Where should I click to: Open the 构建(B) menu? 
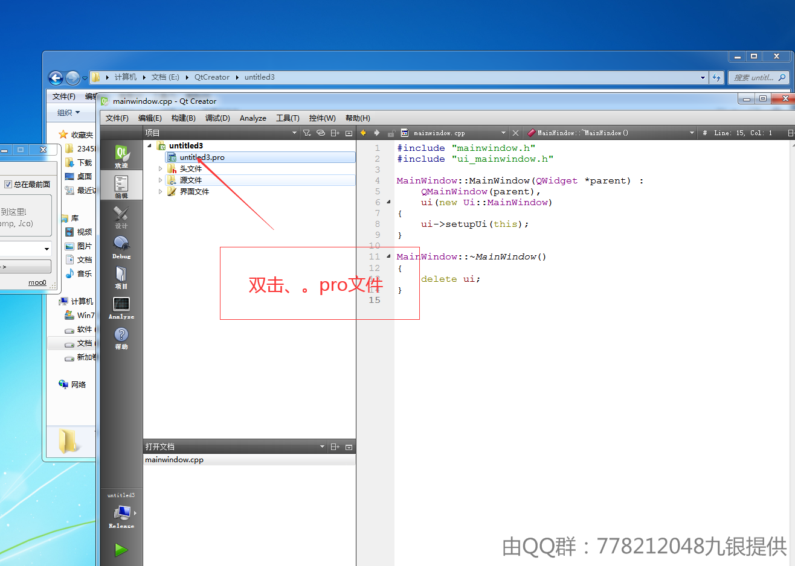183,118
